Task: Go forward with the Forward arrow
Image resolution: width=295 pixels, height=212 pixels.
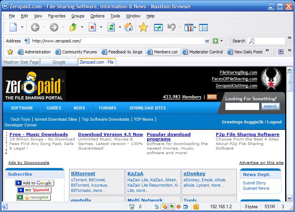Action: coord(54,27)
